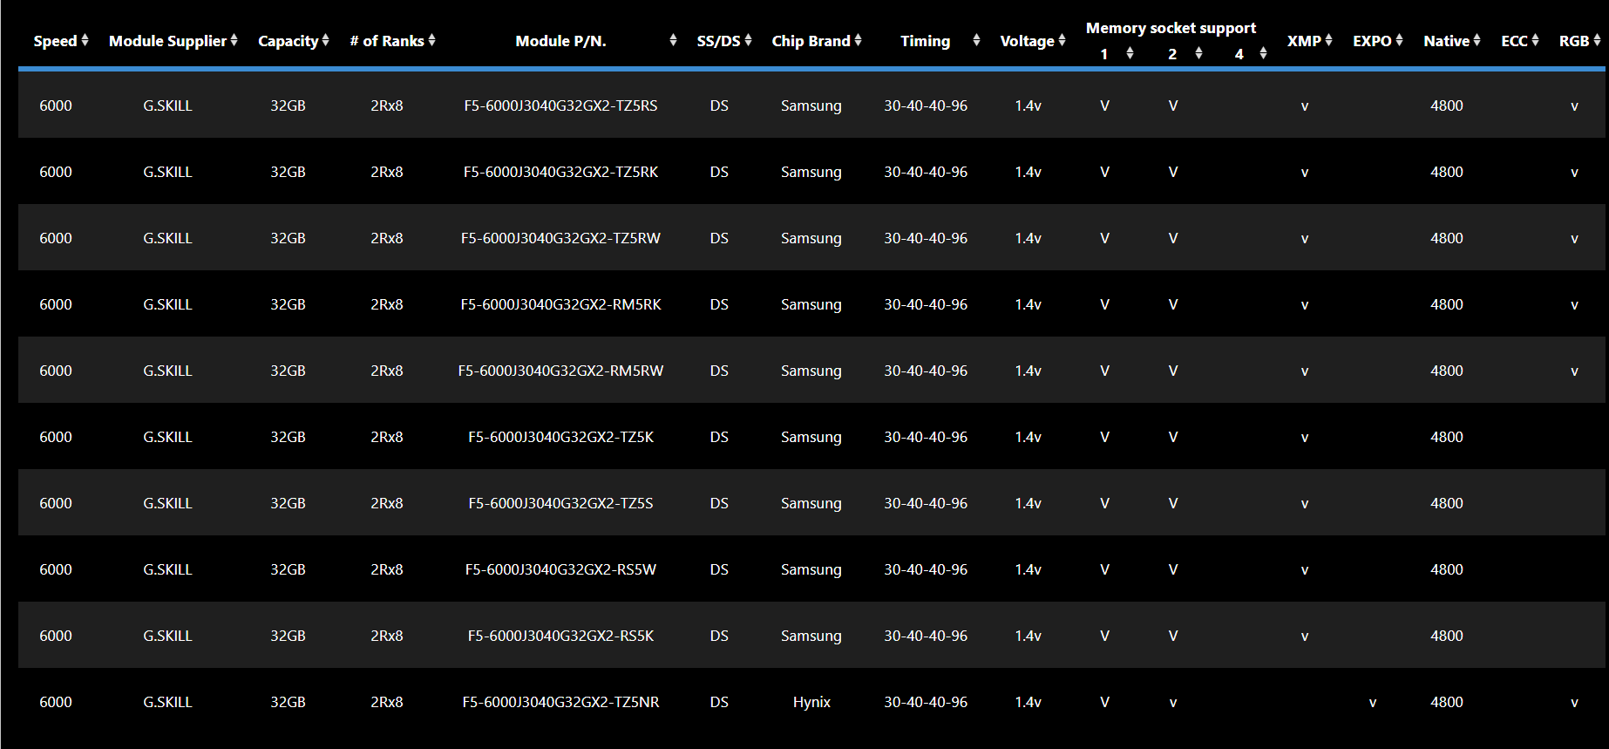The image size is (1609, 749).
Task: Click Native 4800 in RS5W row
Action: 1447,569
